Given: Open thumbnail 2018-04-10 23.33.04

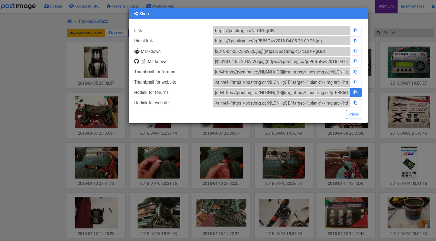Looking at the screenshot, I should coord(284,163).
